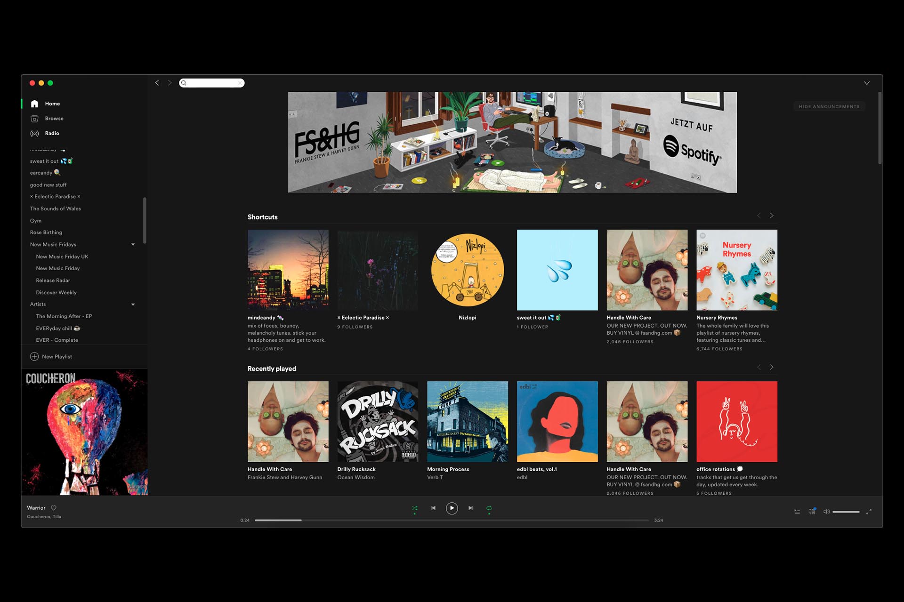The height and width of the screenshot is (602, 904).
Task: Clear the search field with the x icon
Action: [240, 83]
